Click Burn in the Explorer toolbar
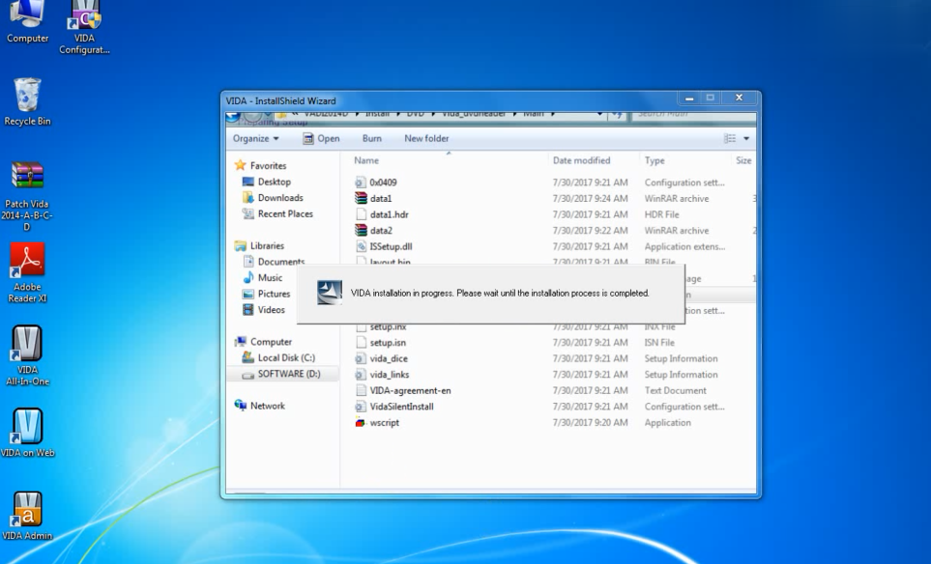Viewport: 931px width, 564px height. tap(371, 138)
